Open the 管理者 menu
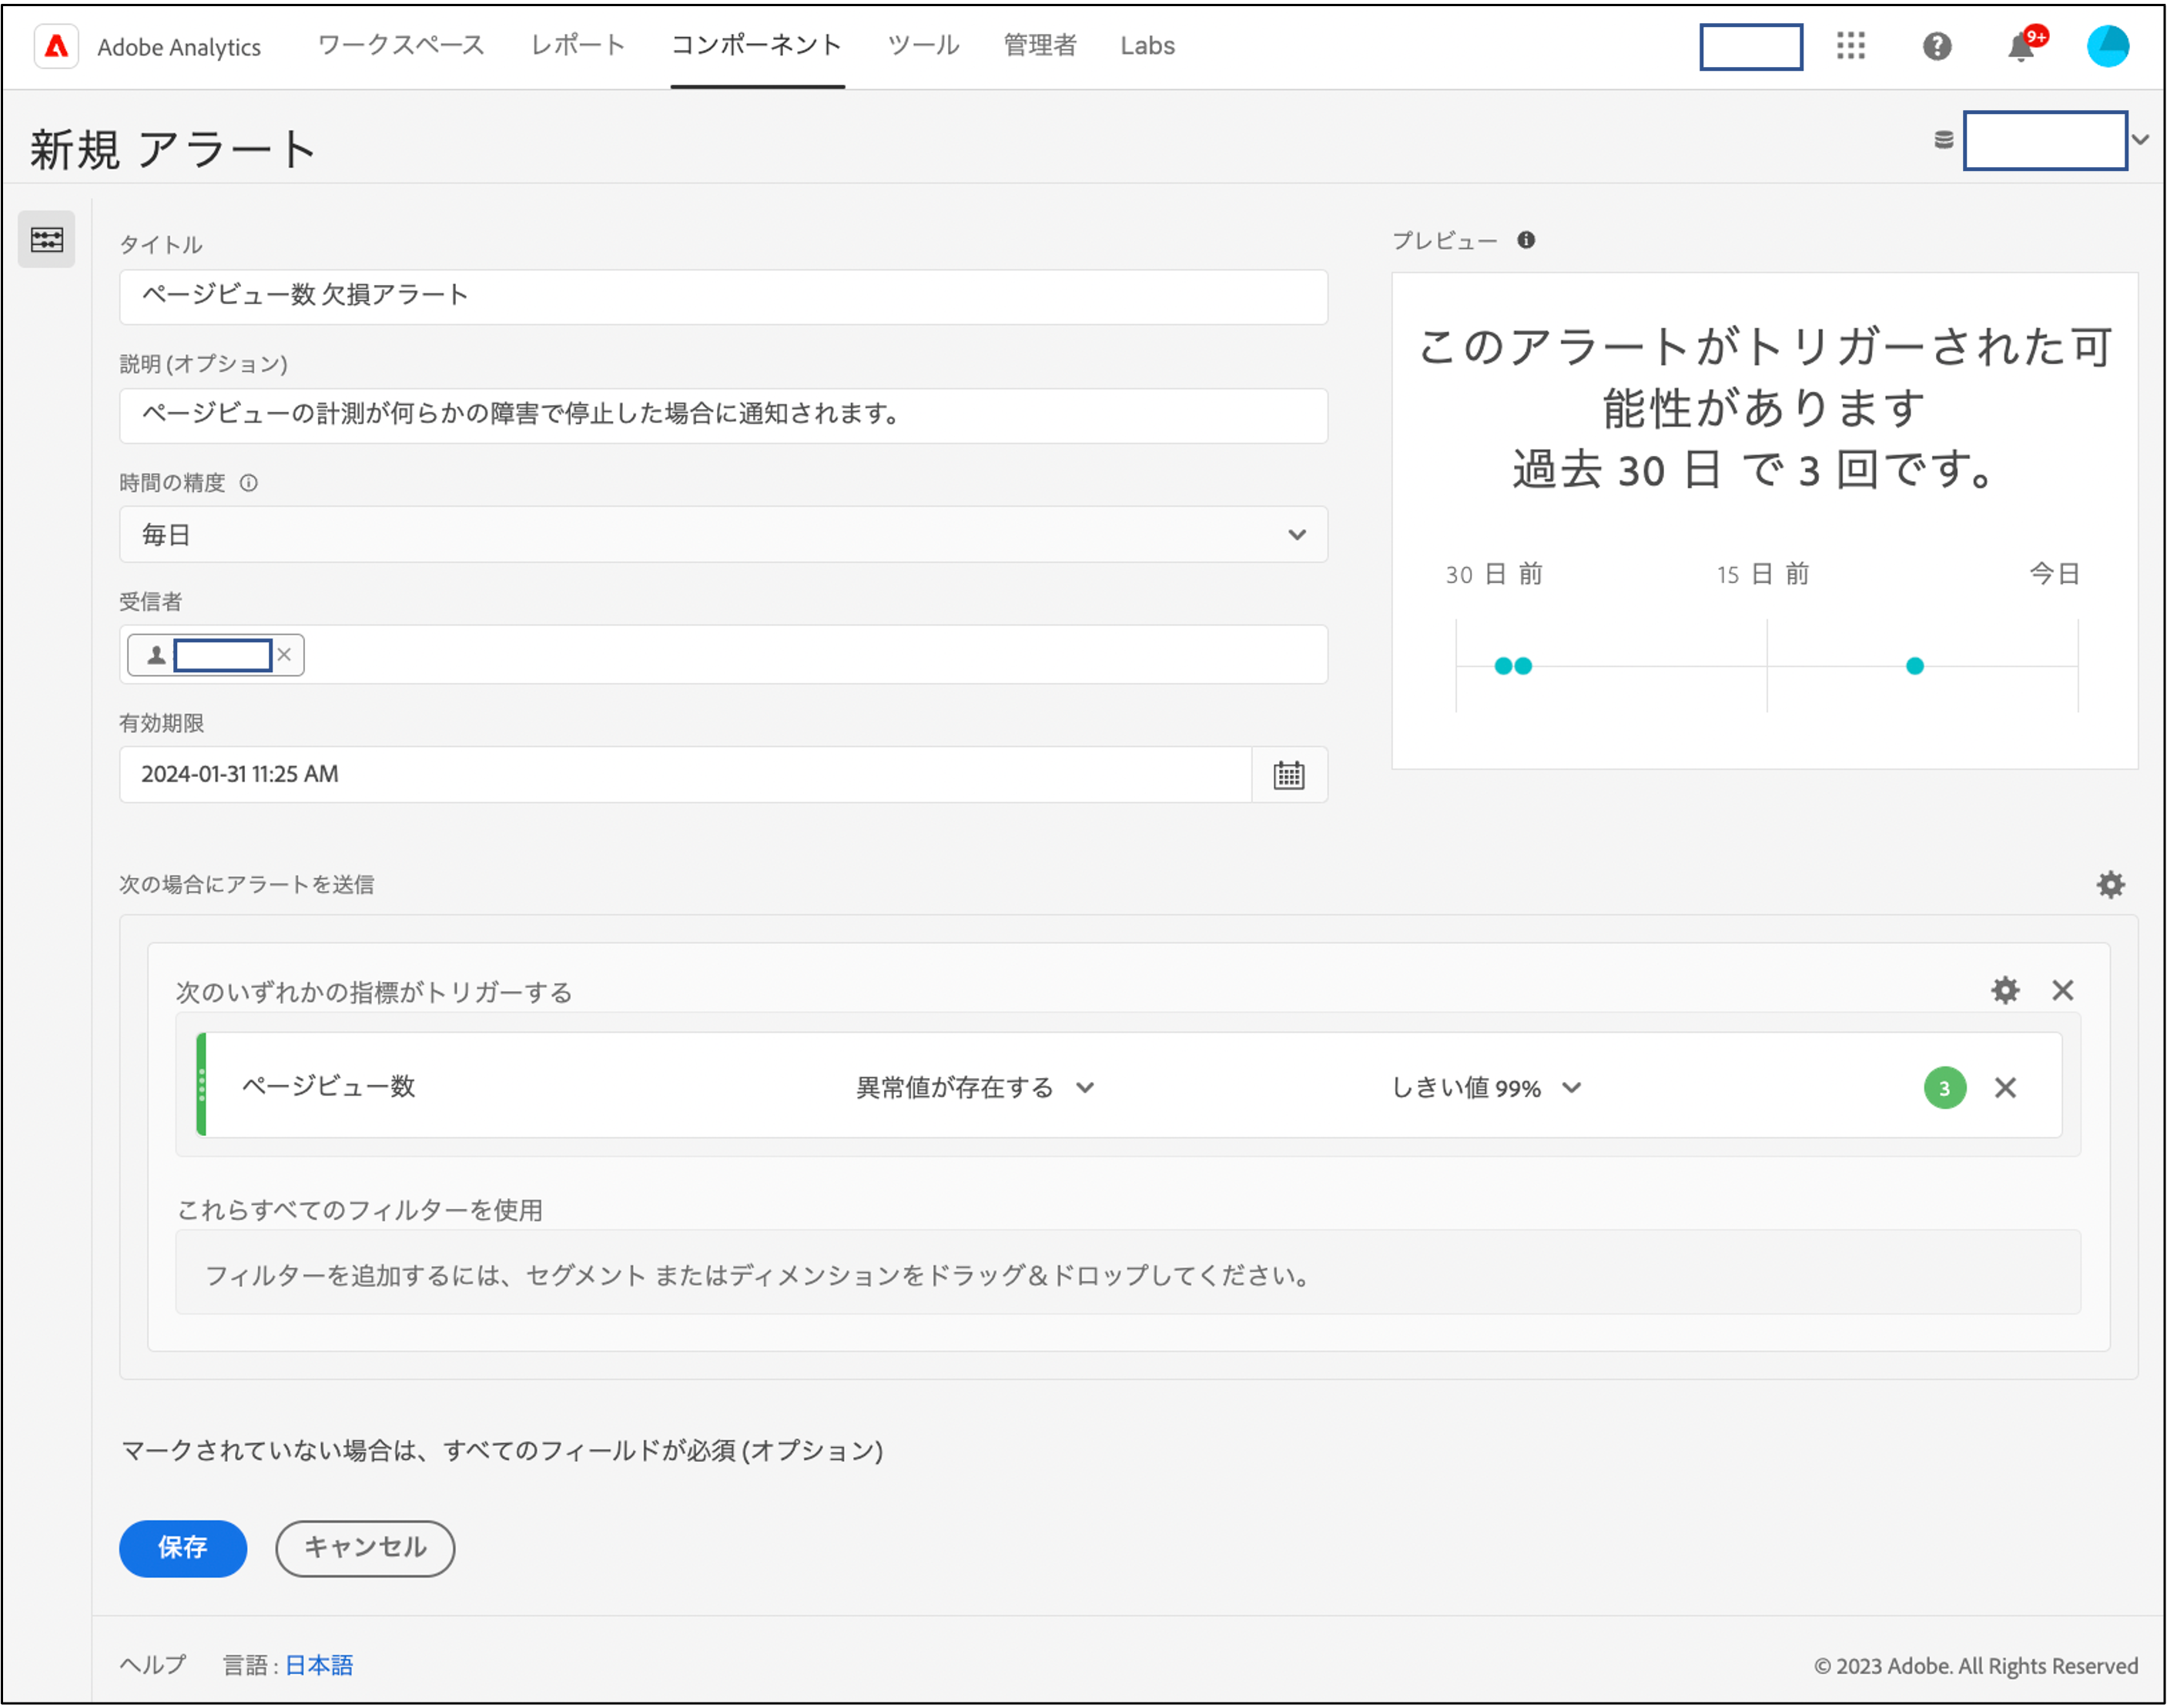Image resolution: width=2167 pixels, height=1708 pixels. click(1040, 46)
